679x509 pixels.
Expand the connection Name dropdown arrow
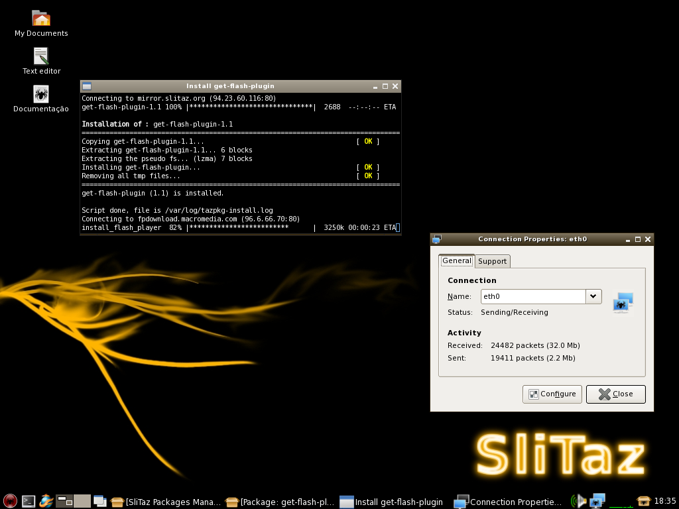pyautogui.click(x=593, y=296)
